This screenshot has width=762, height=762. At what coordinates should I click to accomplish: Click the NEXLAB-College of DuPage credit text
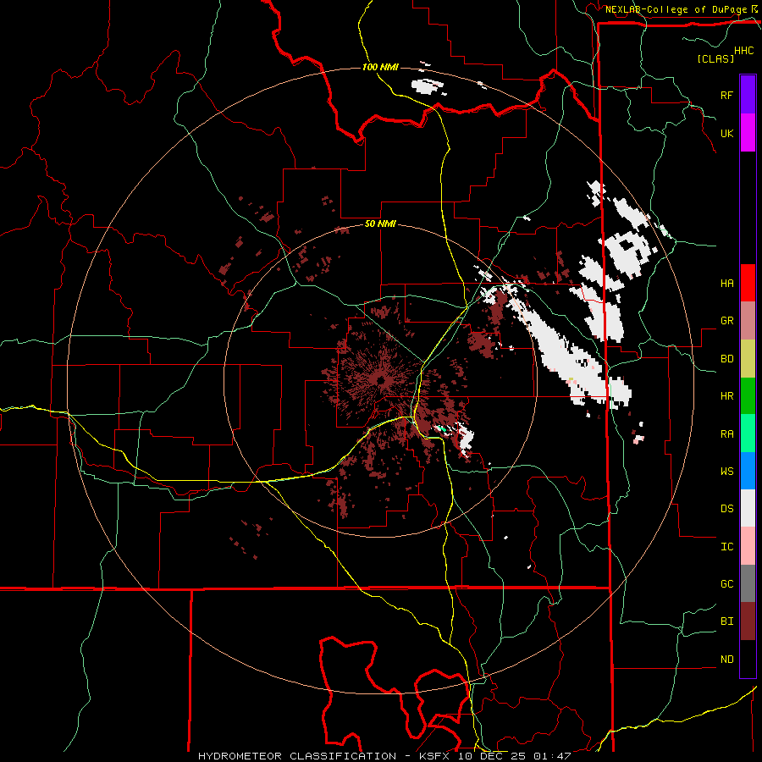[676, 9]
